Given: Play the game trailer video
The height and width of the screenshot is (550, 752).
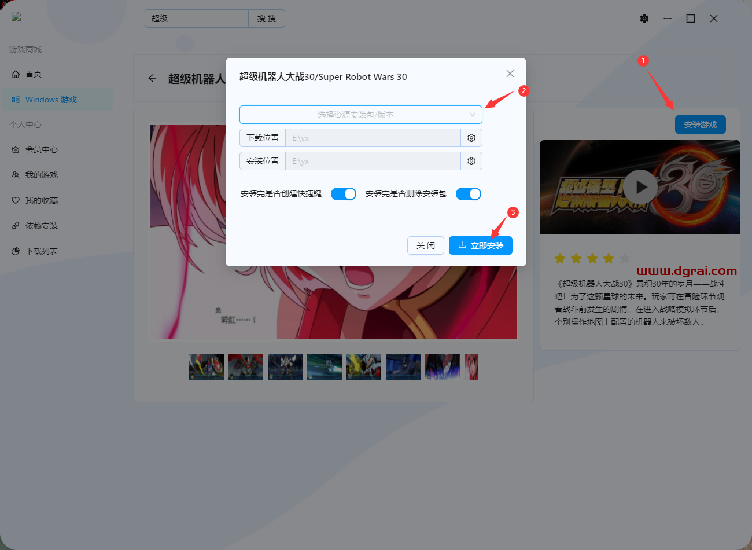Looking at the screenshot, I should pos(640,187).
